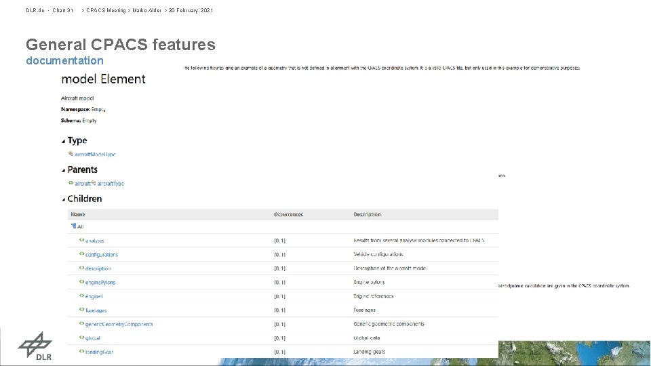The width and height of the screenshot is (651, 366).
Task: Select the 'Aircraft model' text
Action: (77, 98)
